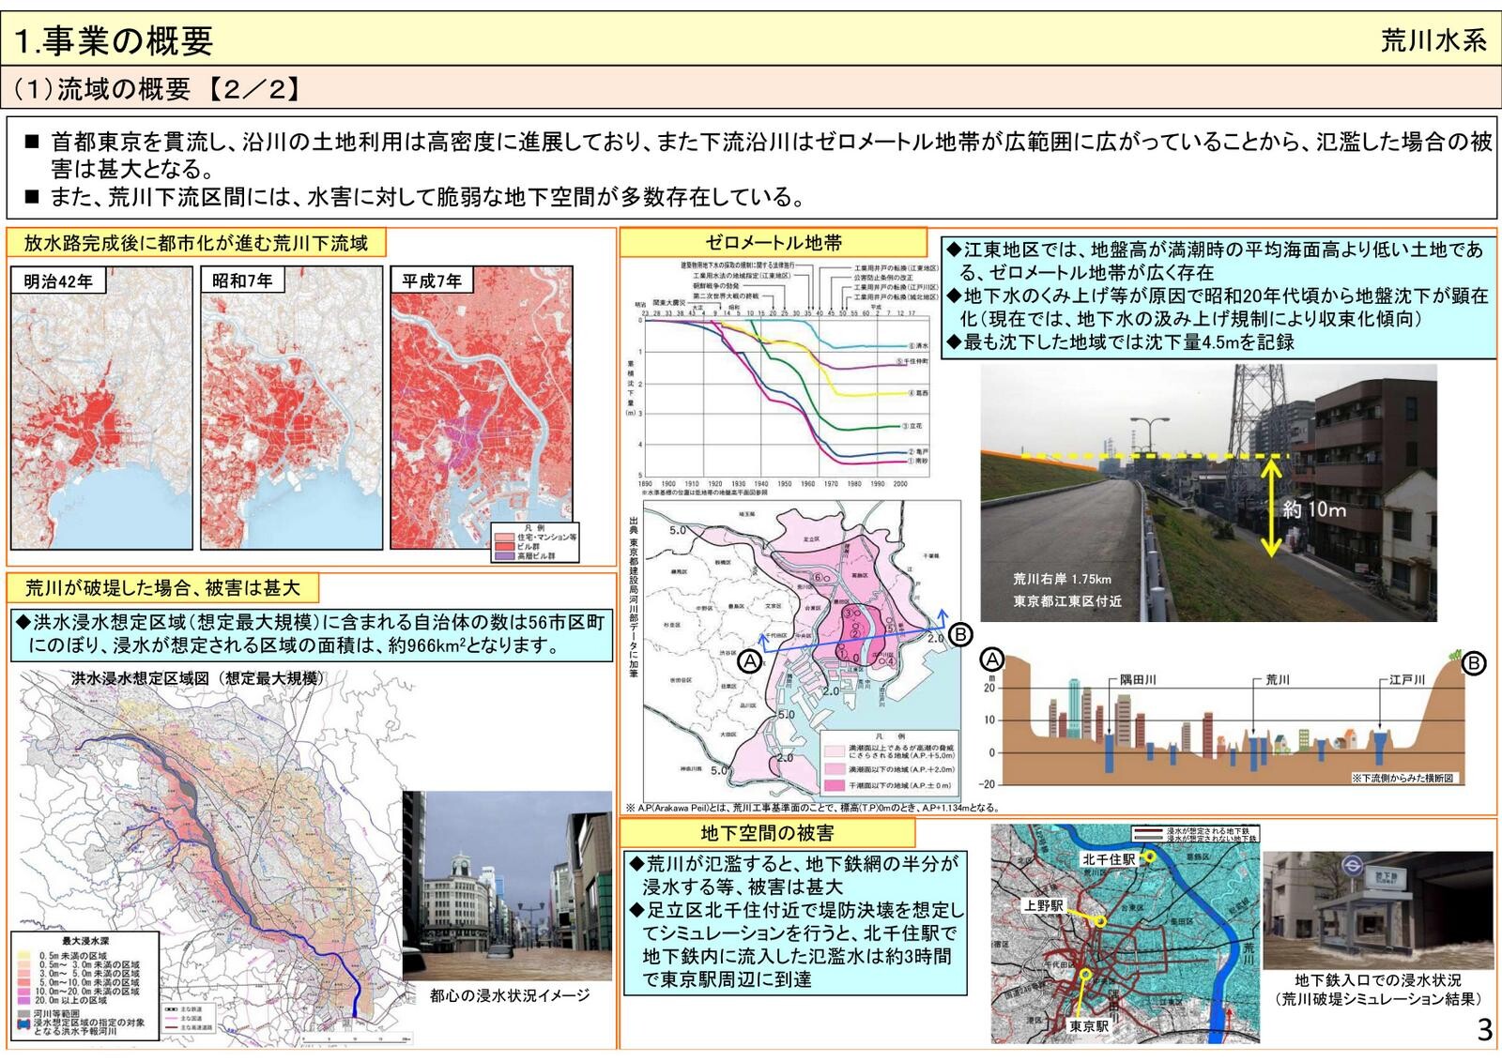Click the '約 10m' height label

pos(1314,509)
